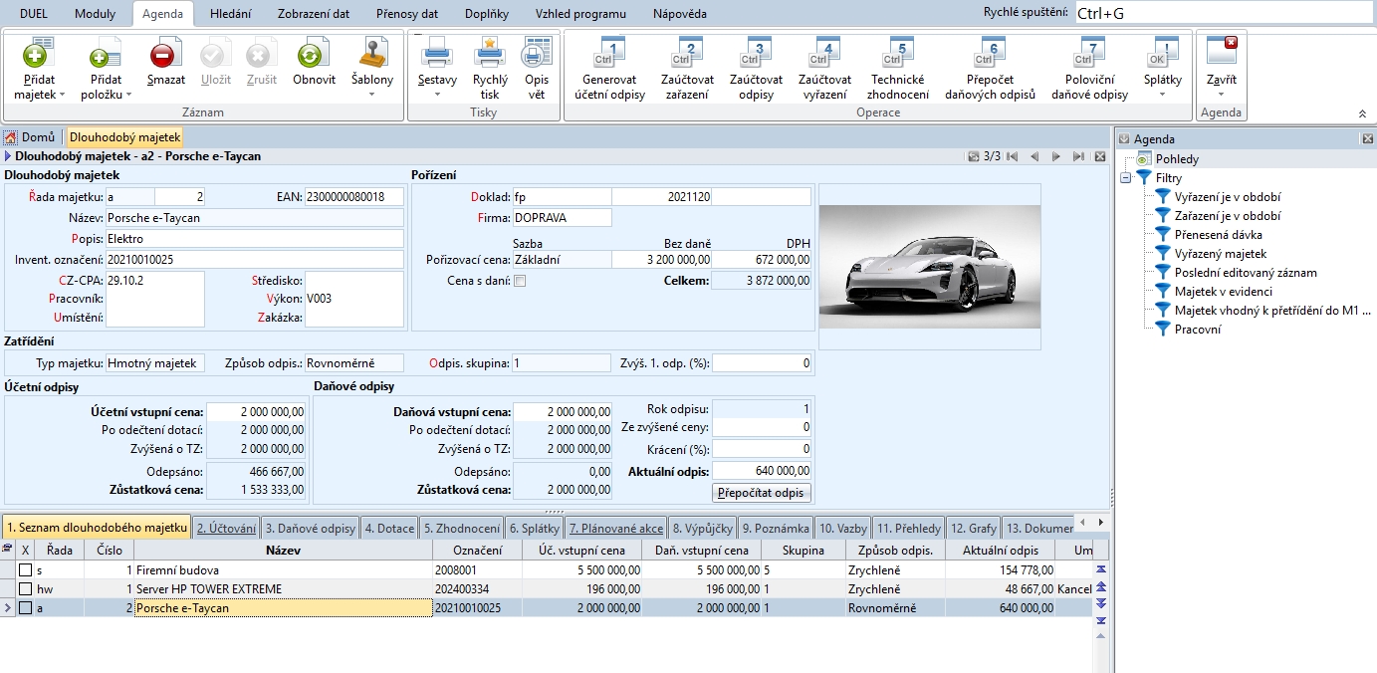Screen dimensions: 1377x673
Task: Check the Firemní budova row checkbox
Action: coord(26,570)
